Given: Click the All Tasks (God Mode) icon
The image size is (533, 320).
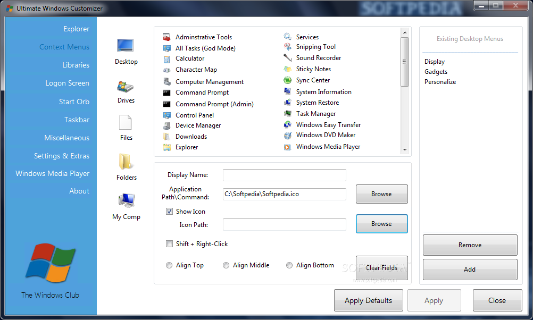Looking at the screenshot, I should [x=166, y=48].
